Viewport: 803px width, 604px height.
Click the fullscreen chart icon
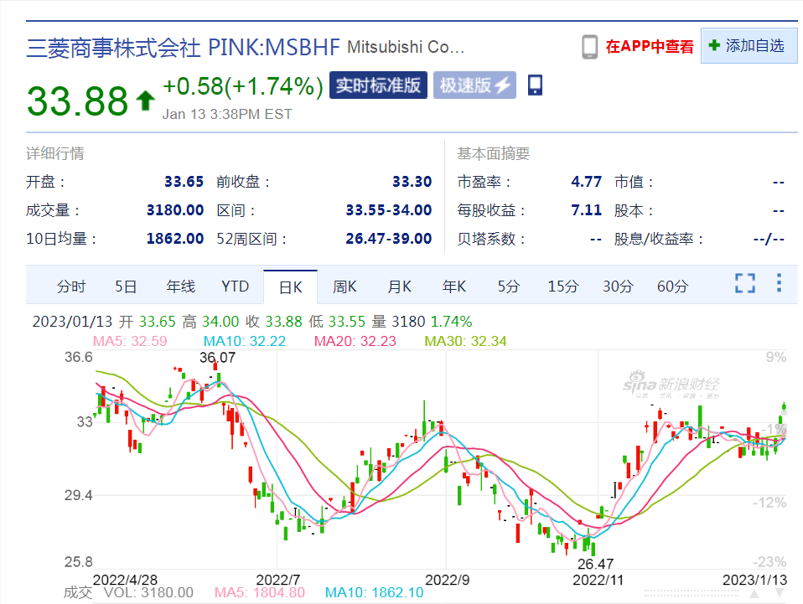pos(744,283)
